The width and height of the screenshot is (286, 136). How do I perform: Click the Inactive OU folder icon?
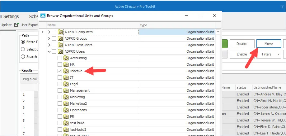coord(66,71)
